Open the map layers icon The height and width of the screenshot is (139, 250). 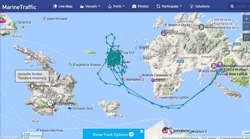pos(246,38)
